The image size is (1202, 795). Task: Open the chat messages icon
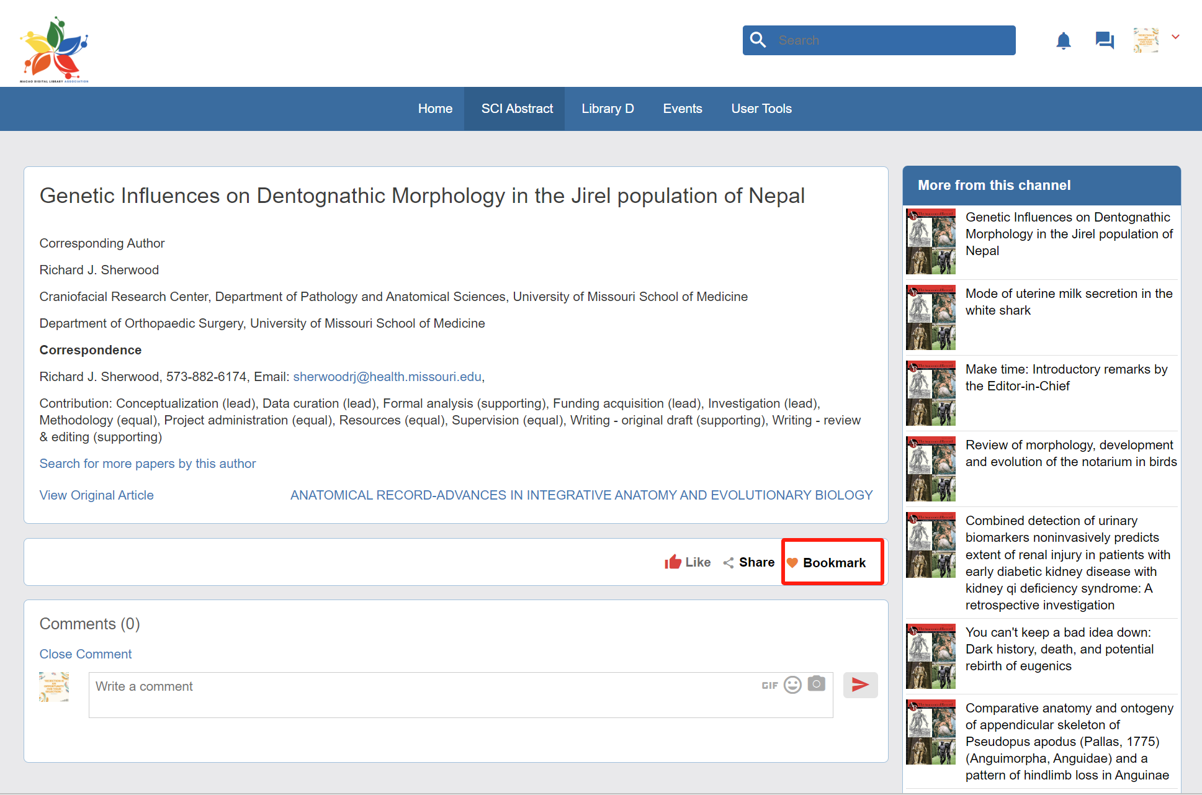tap(1105, 41)
